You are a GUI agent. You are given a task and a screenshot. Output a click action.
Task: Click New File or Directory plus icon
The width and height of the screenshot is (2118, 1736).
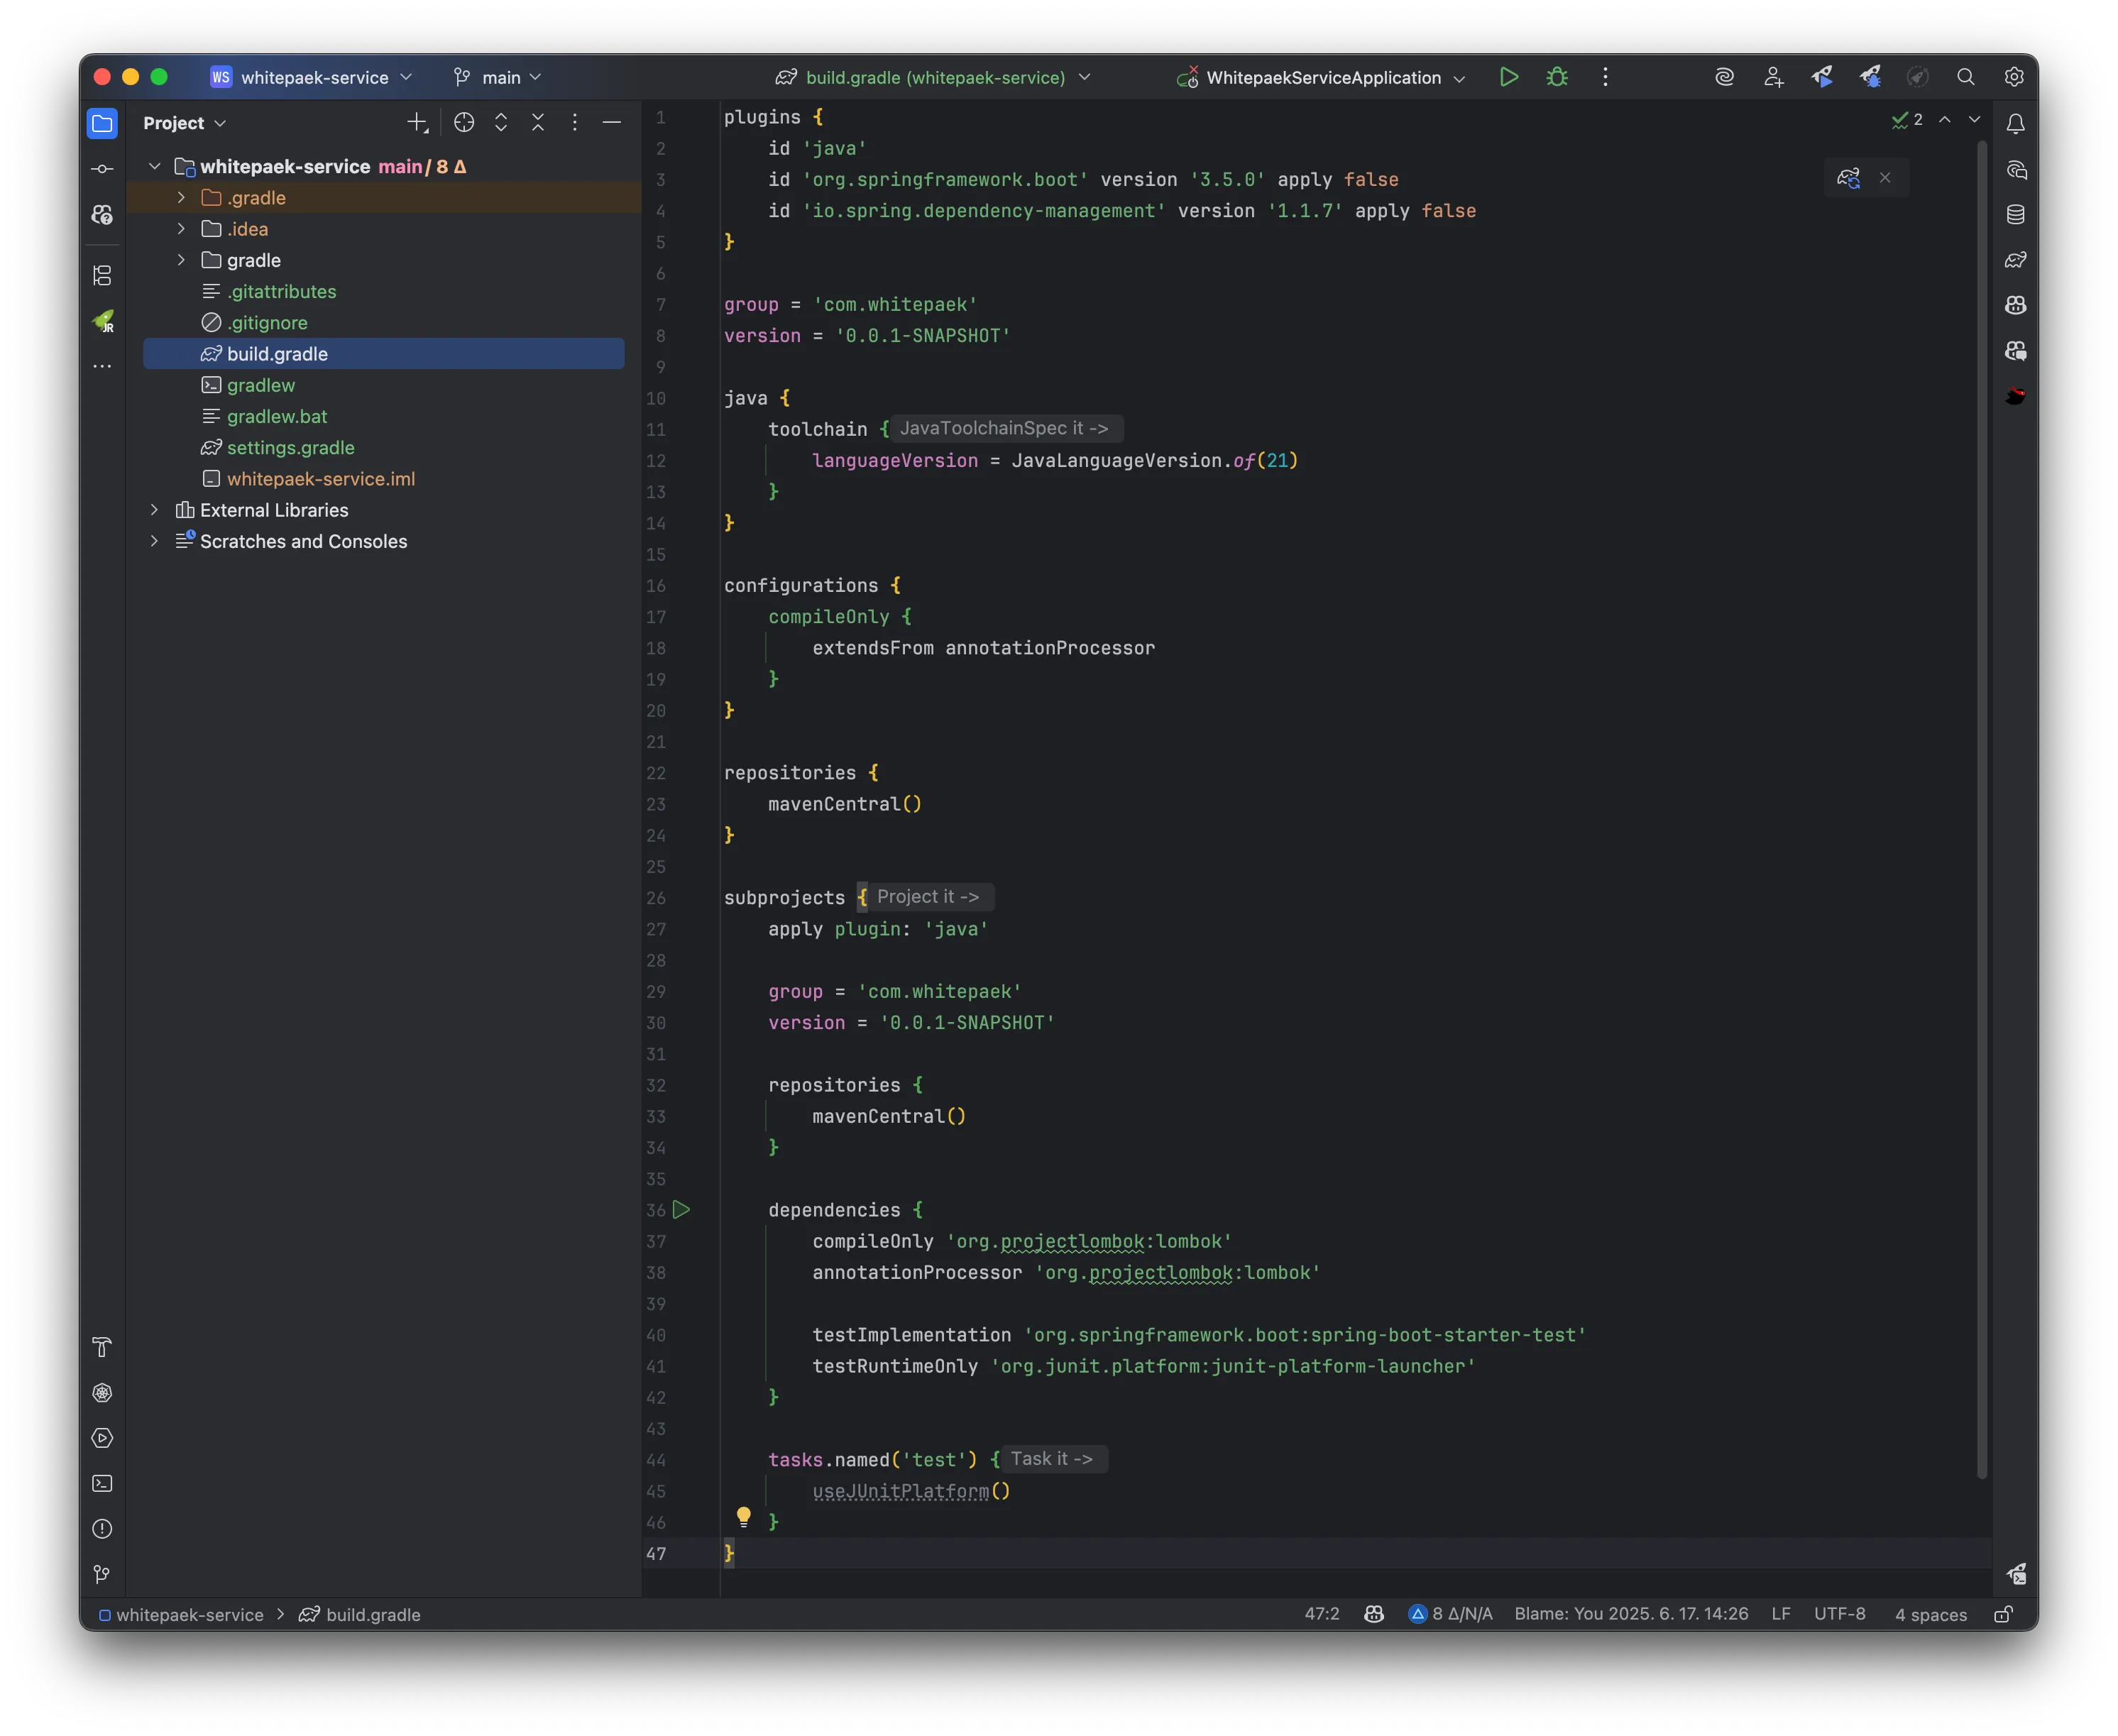[x=417, y=122]
